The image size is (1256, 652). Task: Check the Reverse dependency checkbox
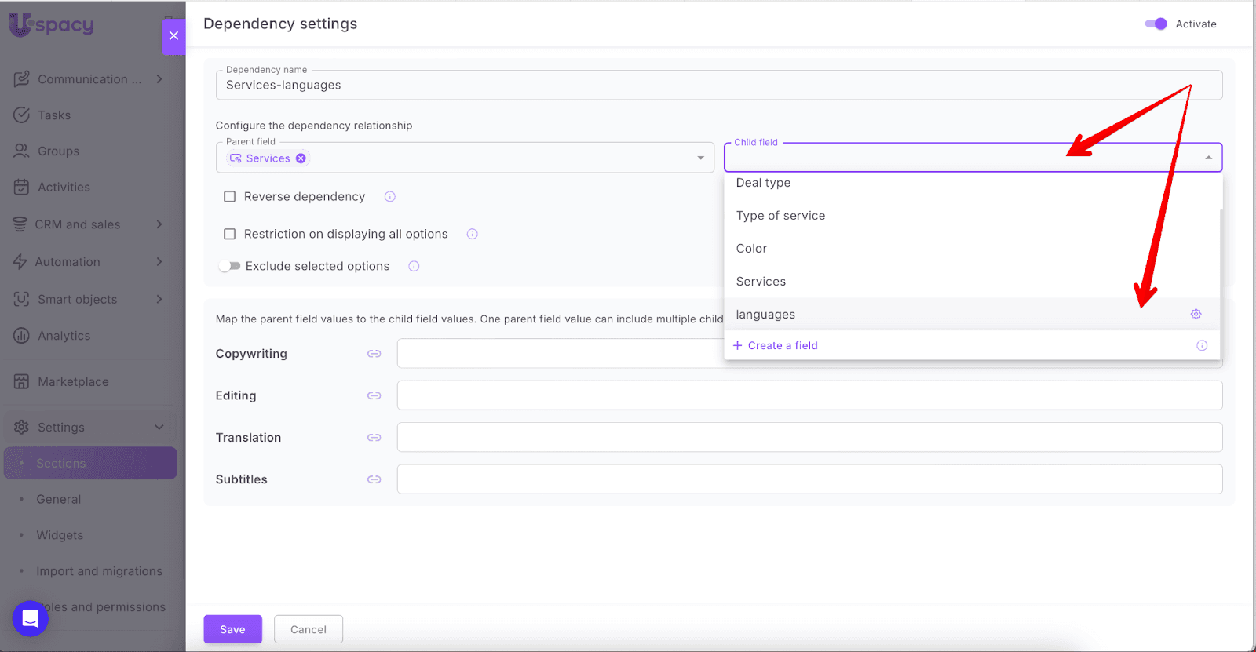230,197
